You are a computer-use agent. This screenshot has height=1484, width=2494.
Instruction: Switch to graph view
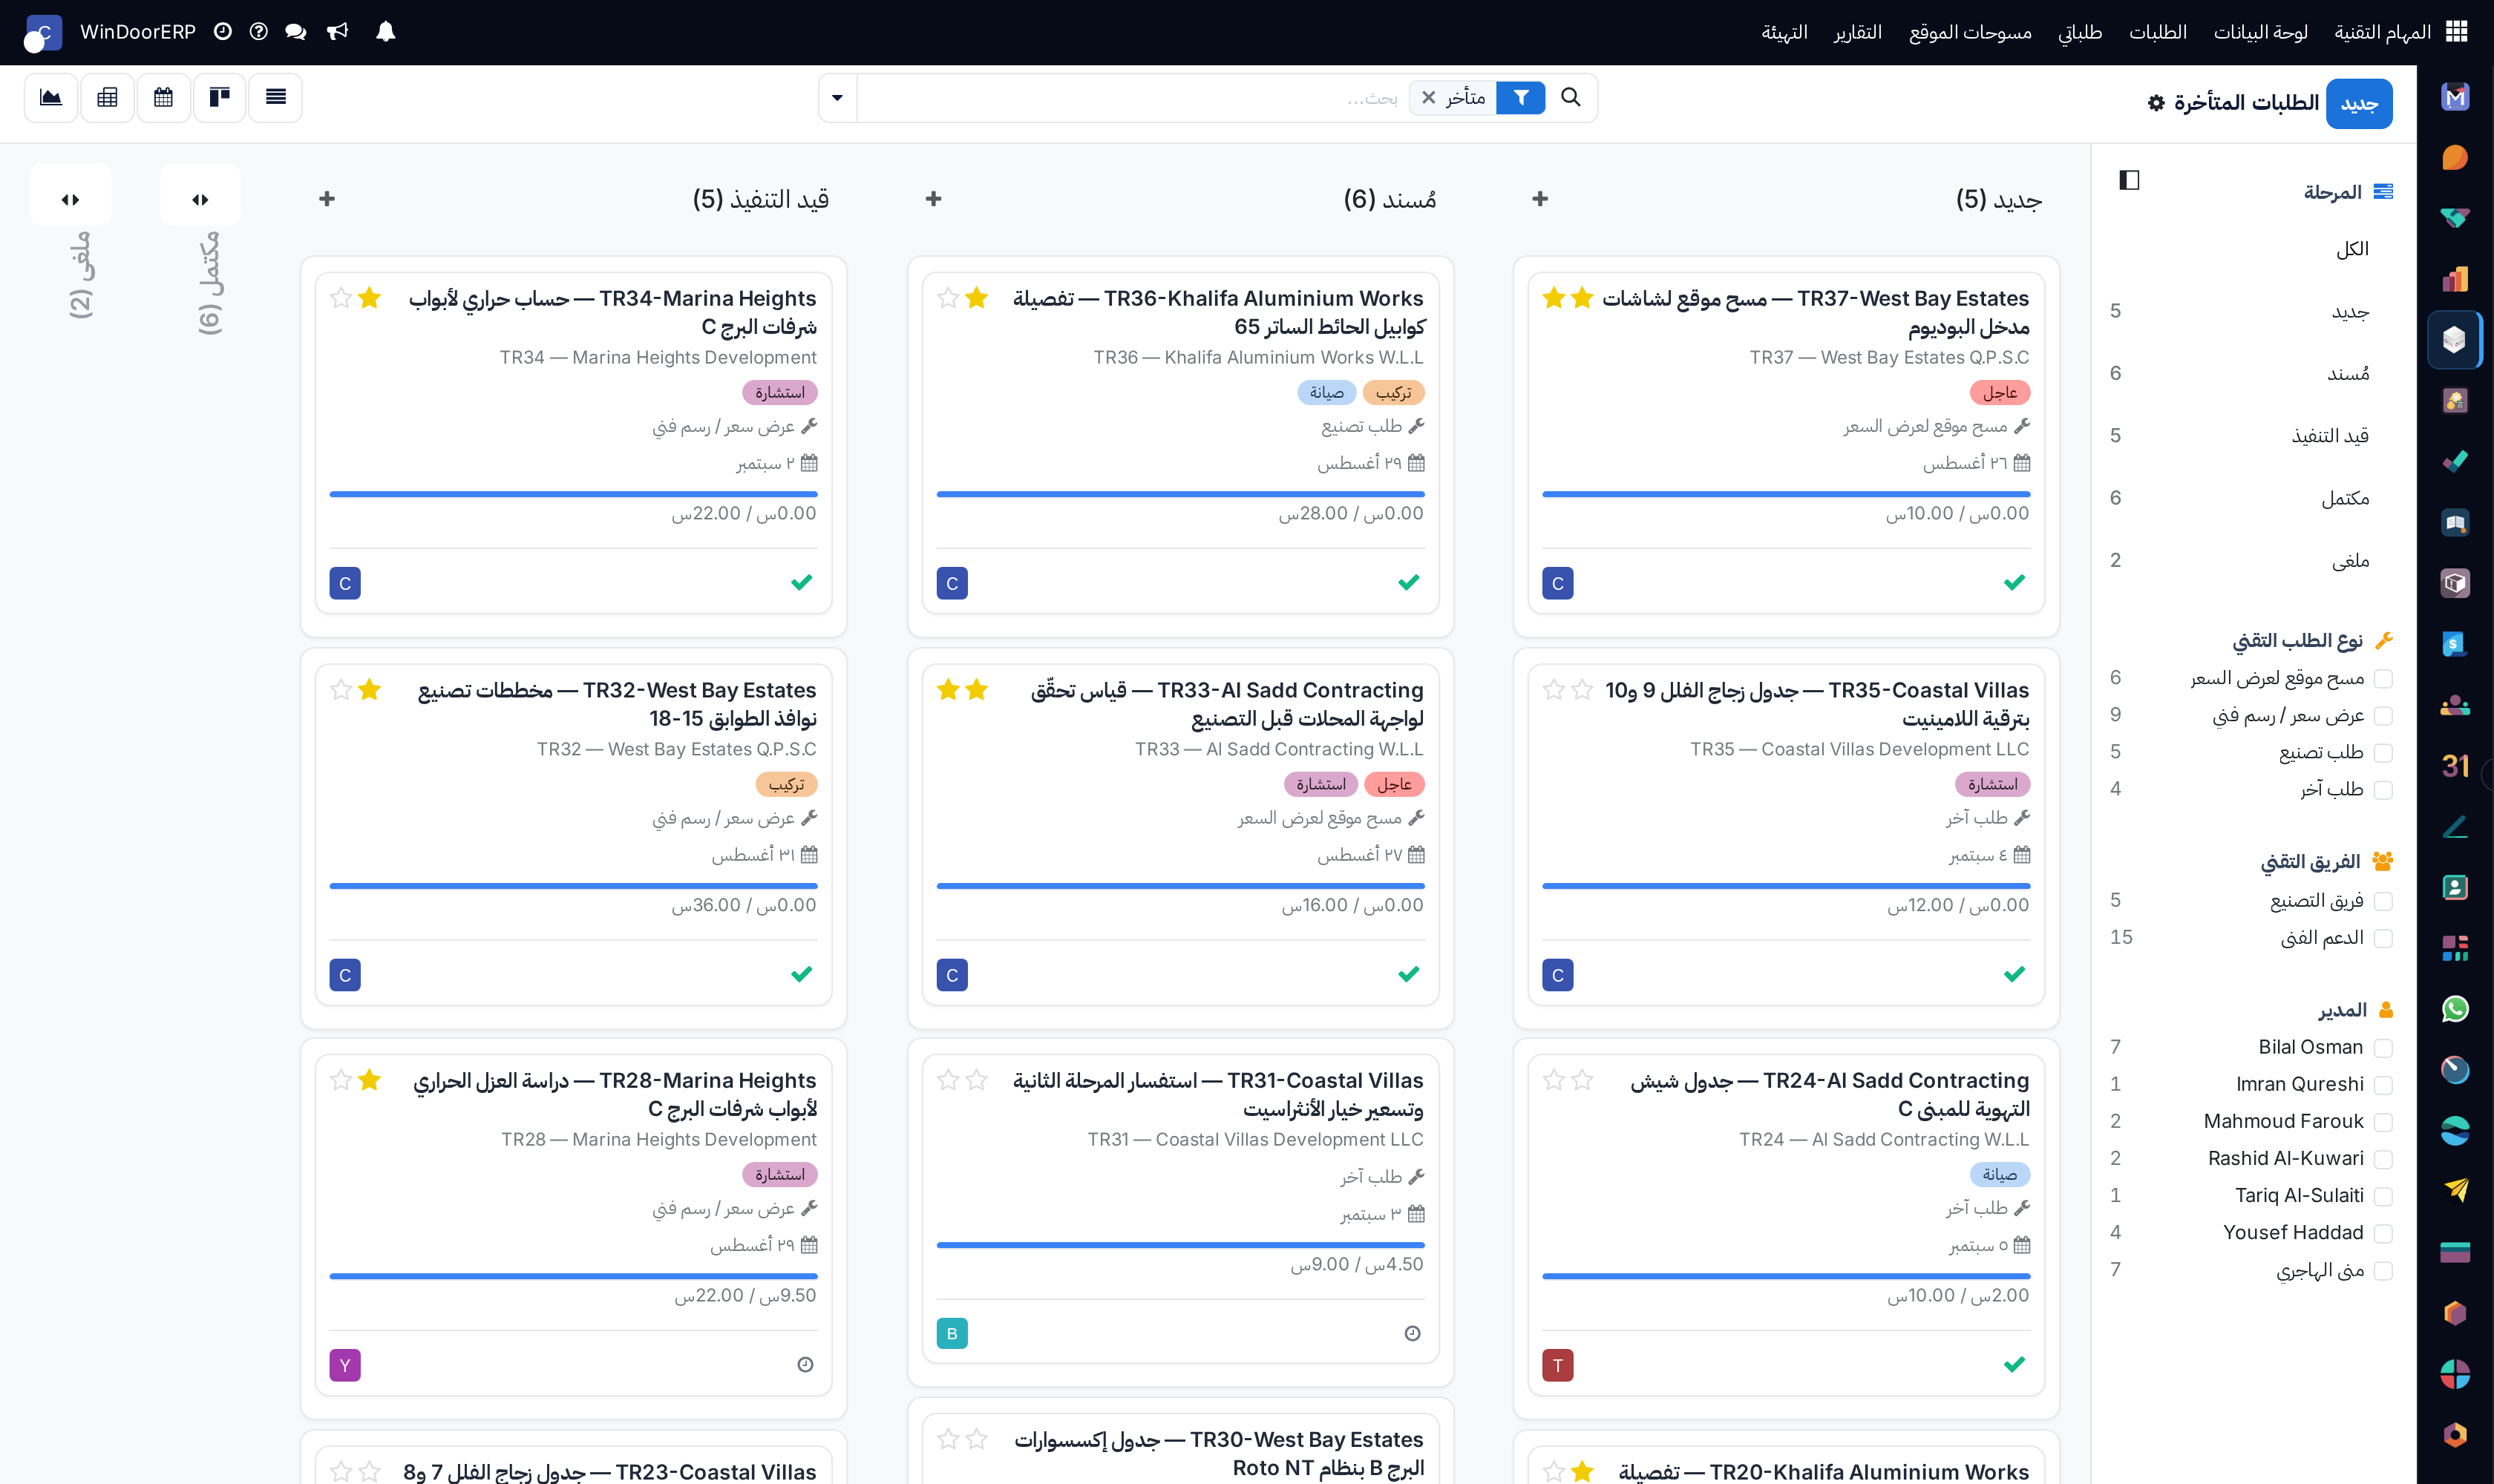(x=51, y=97)
